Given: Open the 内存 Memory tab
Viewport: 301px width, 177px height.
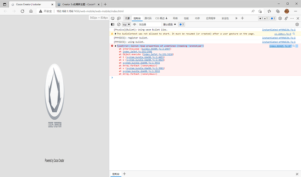Looking at the screenshot, I should click(x=197, y=18).
